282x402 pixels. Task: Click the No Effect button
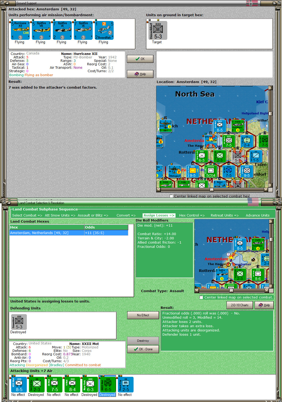pos(143,315)
